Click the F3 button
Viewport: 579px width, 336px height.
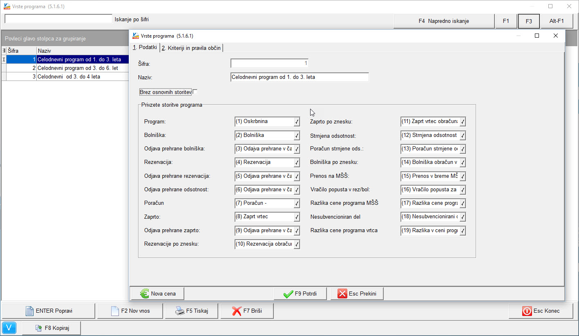tap(529, 21)
